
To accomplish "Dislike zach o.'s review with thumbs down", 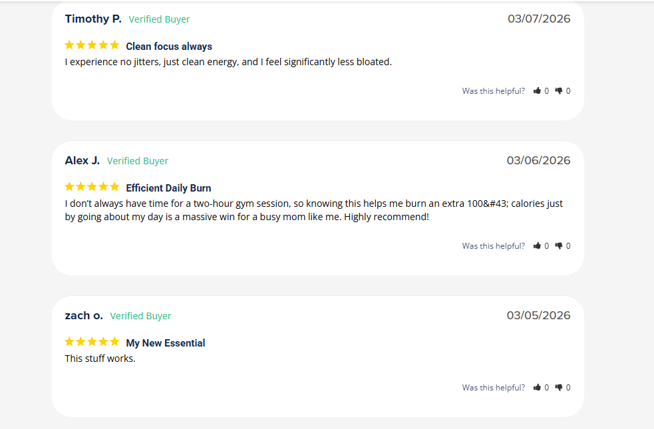I will [x=558, y=388].
